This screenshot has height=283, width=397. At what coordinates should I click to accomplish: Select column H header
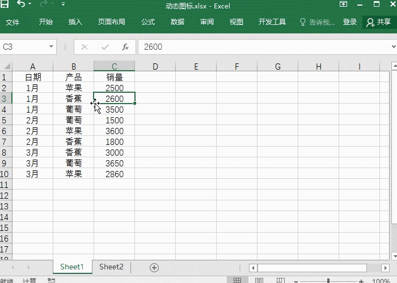319,66
